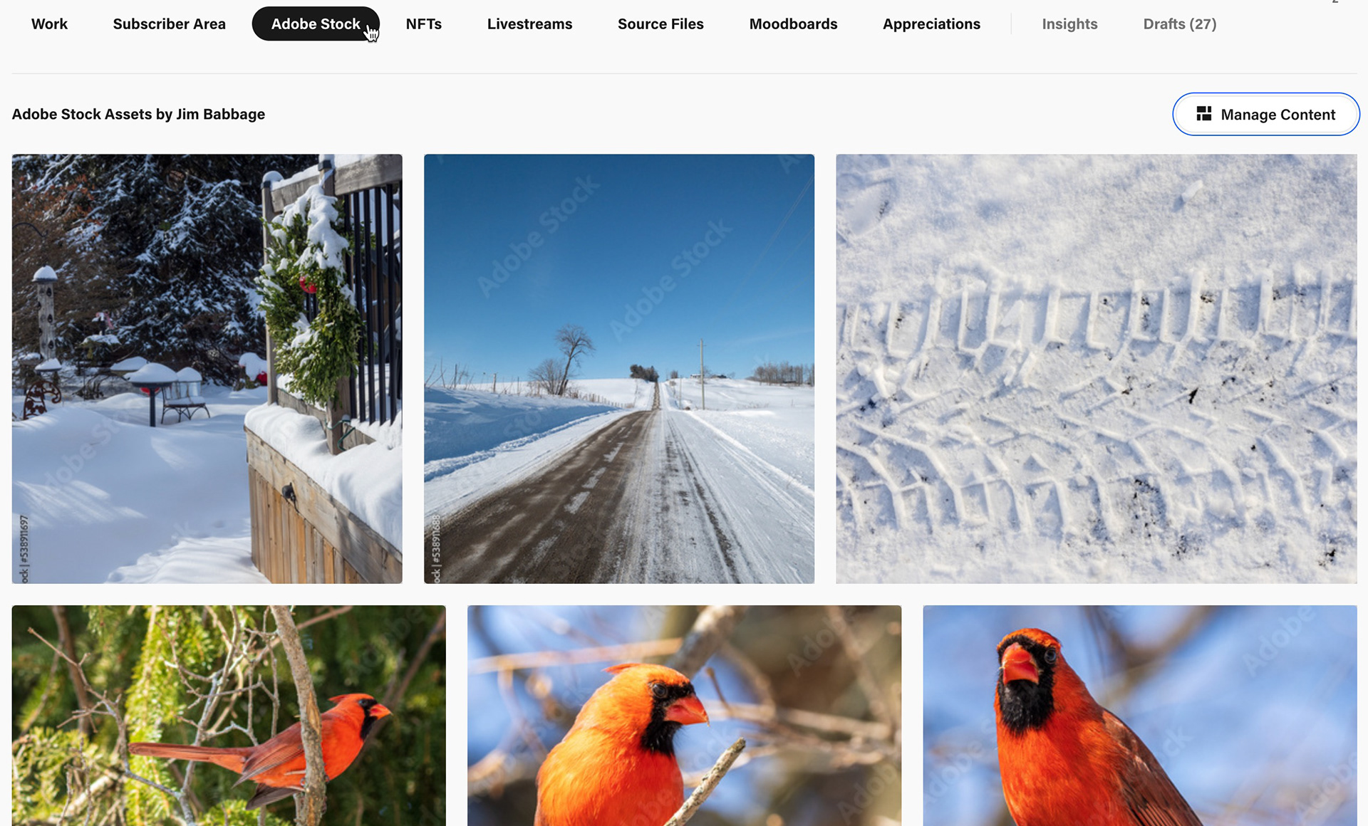
Task: Click the Manage Content button
Action: tap(1266, 114)
